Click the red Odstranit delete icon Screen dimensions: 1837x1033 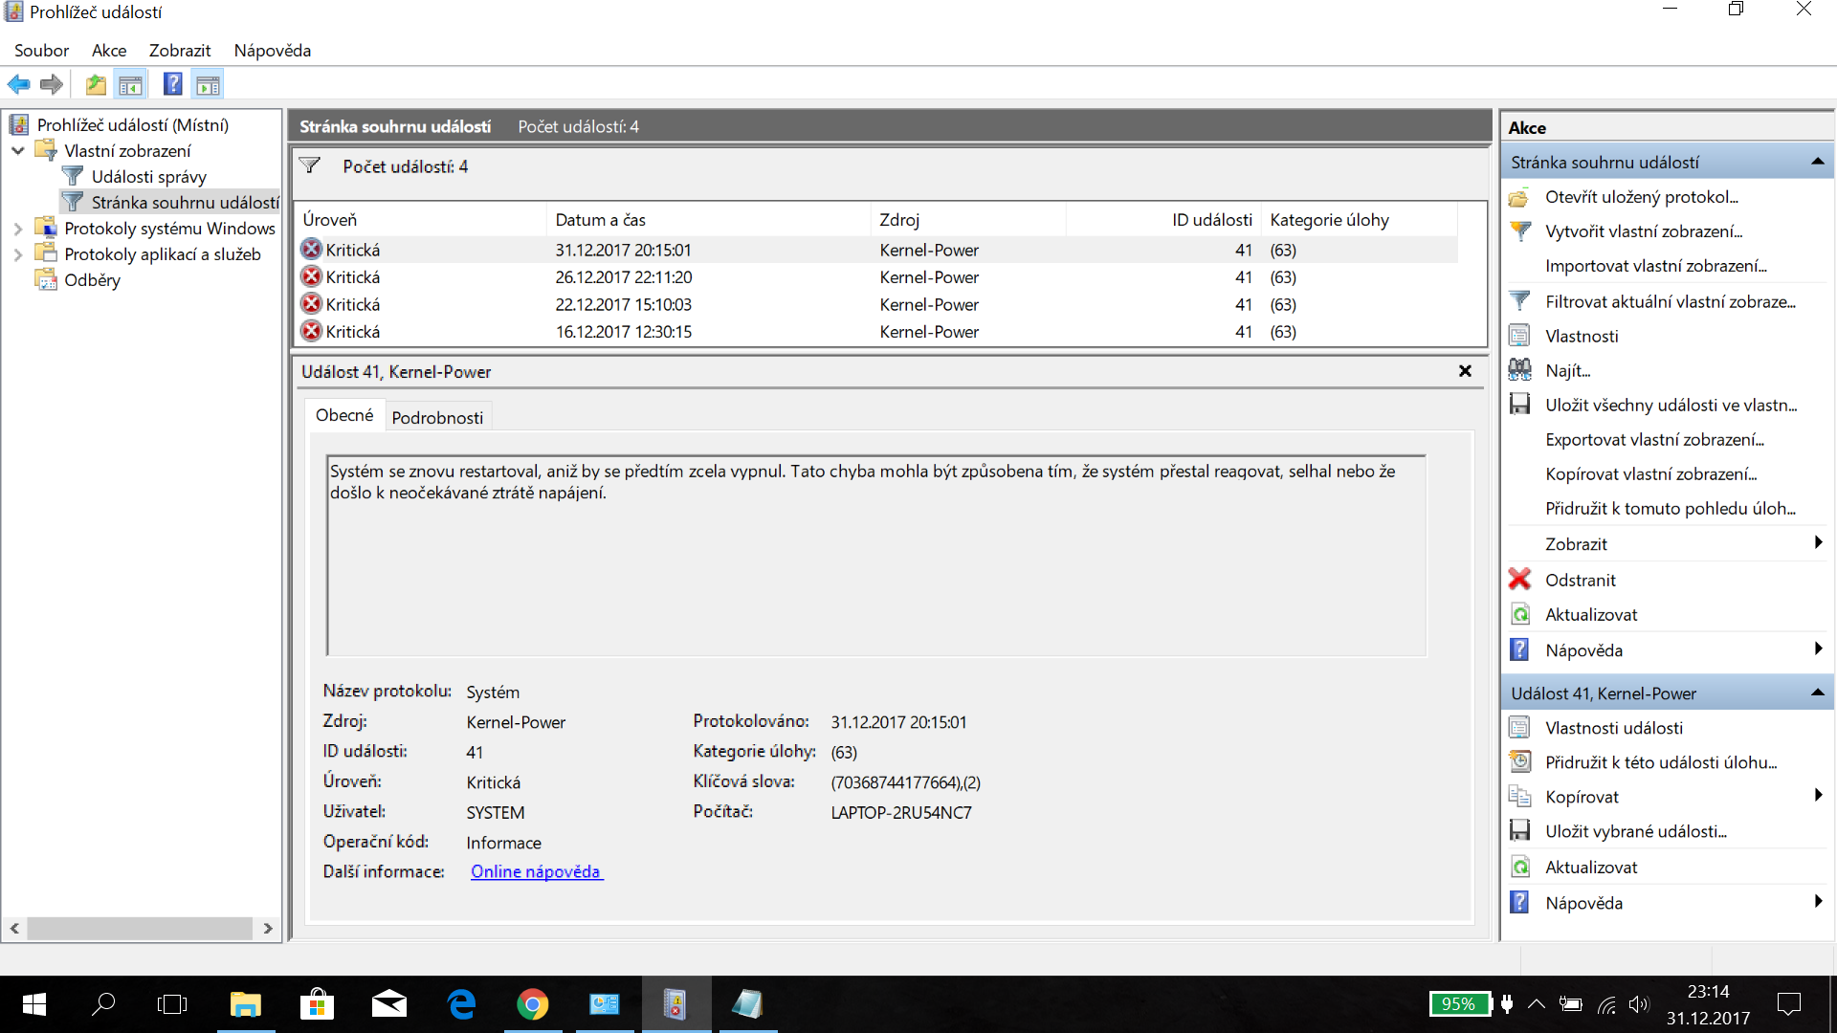pyautogui.click(x=1519, y=580)
